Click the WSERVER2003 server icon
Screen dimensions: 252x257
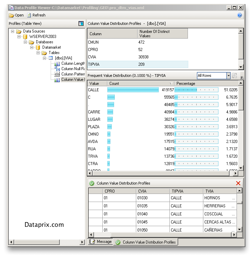[25, 37]
